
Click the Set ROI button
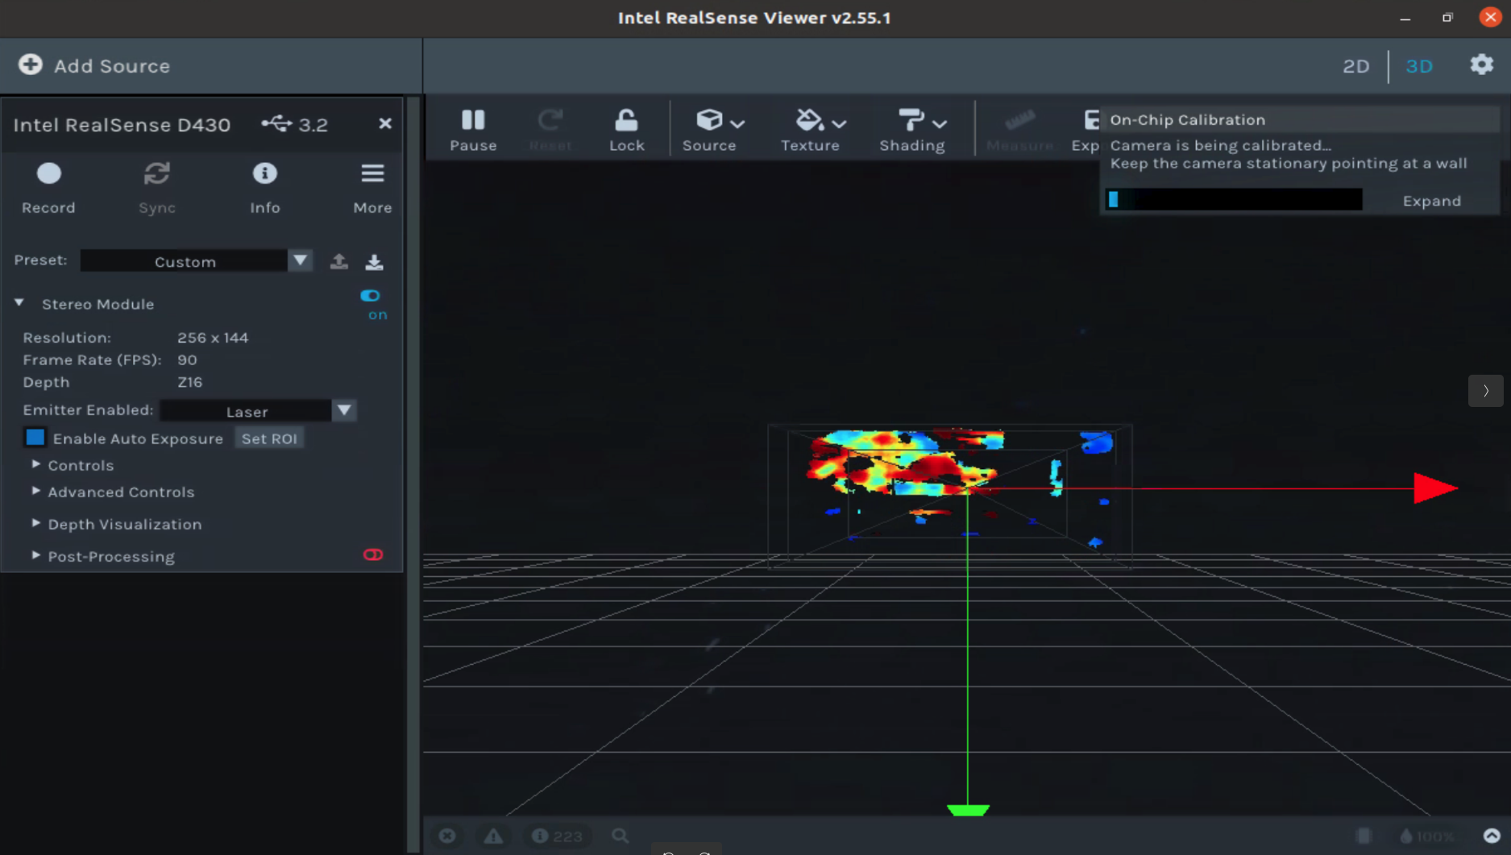269,438
